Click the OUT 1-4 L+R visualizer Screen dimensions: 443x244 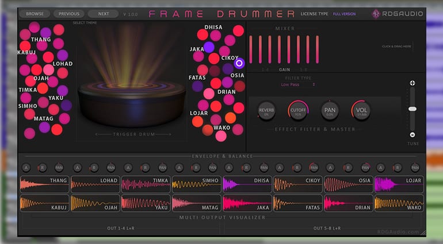point(121,228)
